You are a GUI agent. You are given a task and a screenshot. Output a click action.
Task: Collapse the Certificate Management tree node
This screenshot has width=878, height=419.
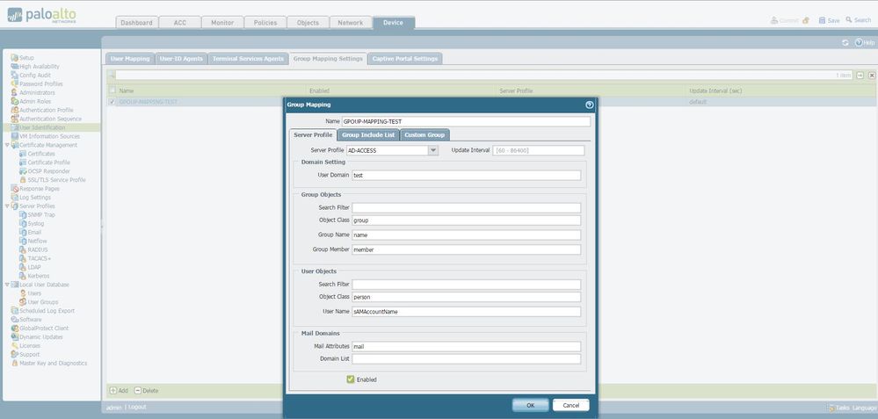[7, 145]
